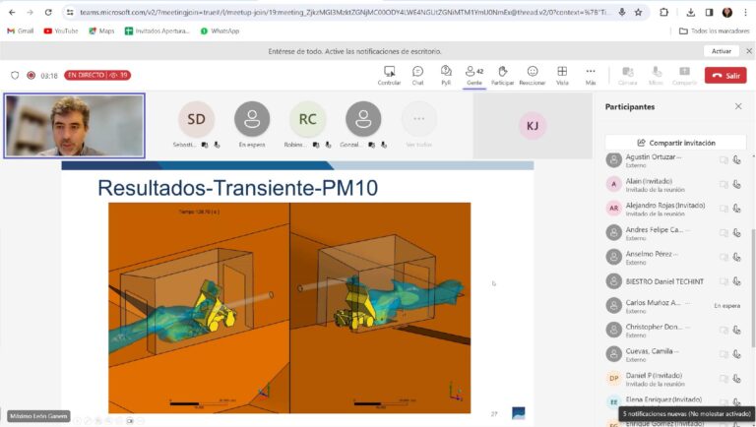The width and height of the screenshot is (756, 427).
Task: Dismiss the notification banner
Action: coord(749,51)
